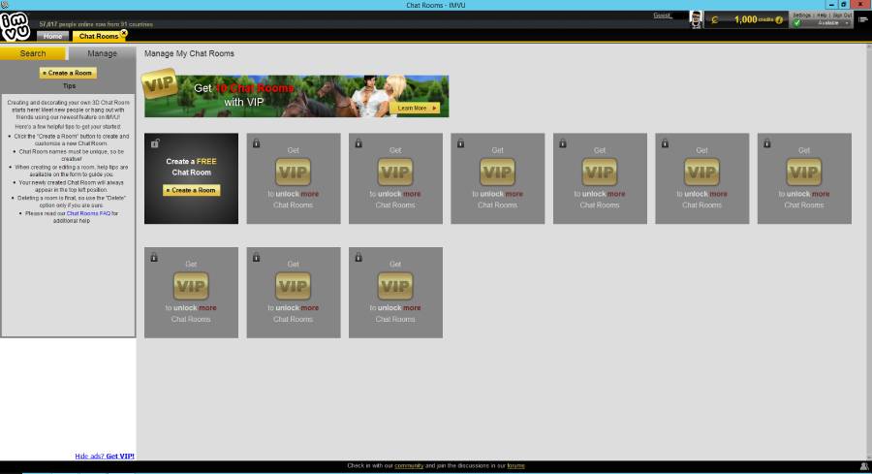Click the credits info icon
Screen dimensions: 872x474
(x=779, y=20)
